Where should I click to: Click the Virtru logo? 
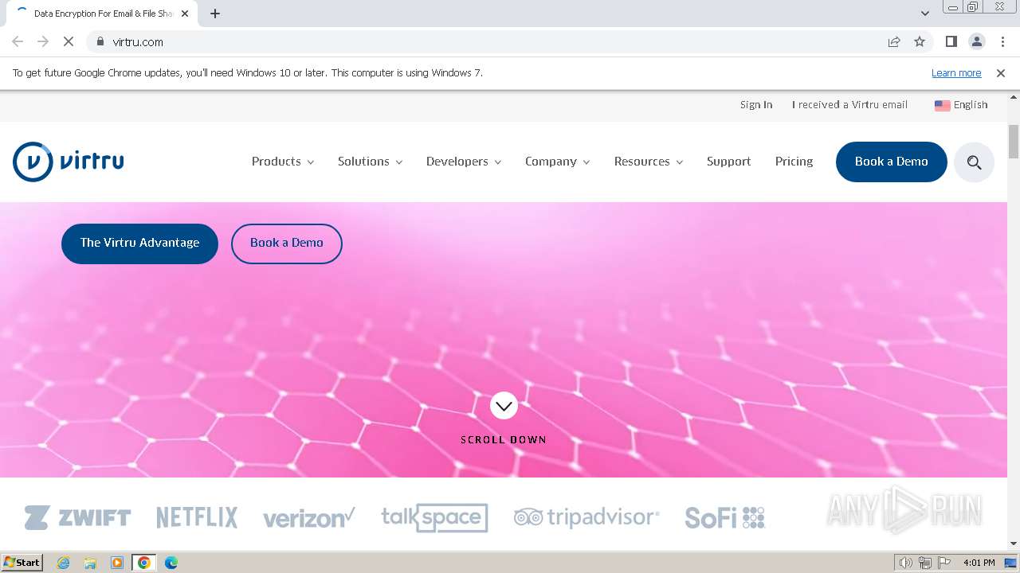[69, 162]
